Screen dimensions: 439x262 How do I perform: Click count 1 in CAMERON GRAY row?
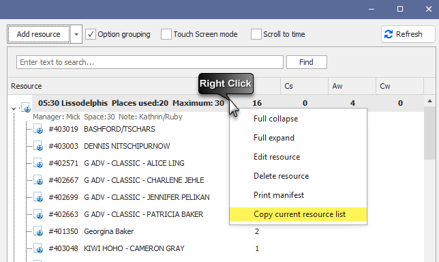[x=257, y=249]
